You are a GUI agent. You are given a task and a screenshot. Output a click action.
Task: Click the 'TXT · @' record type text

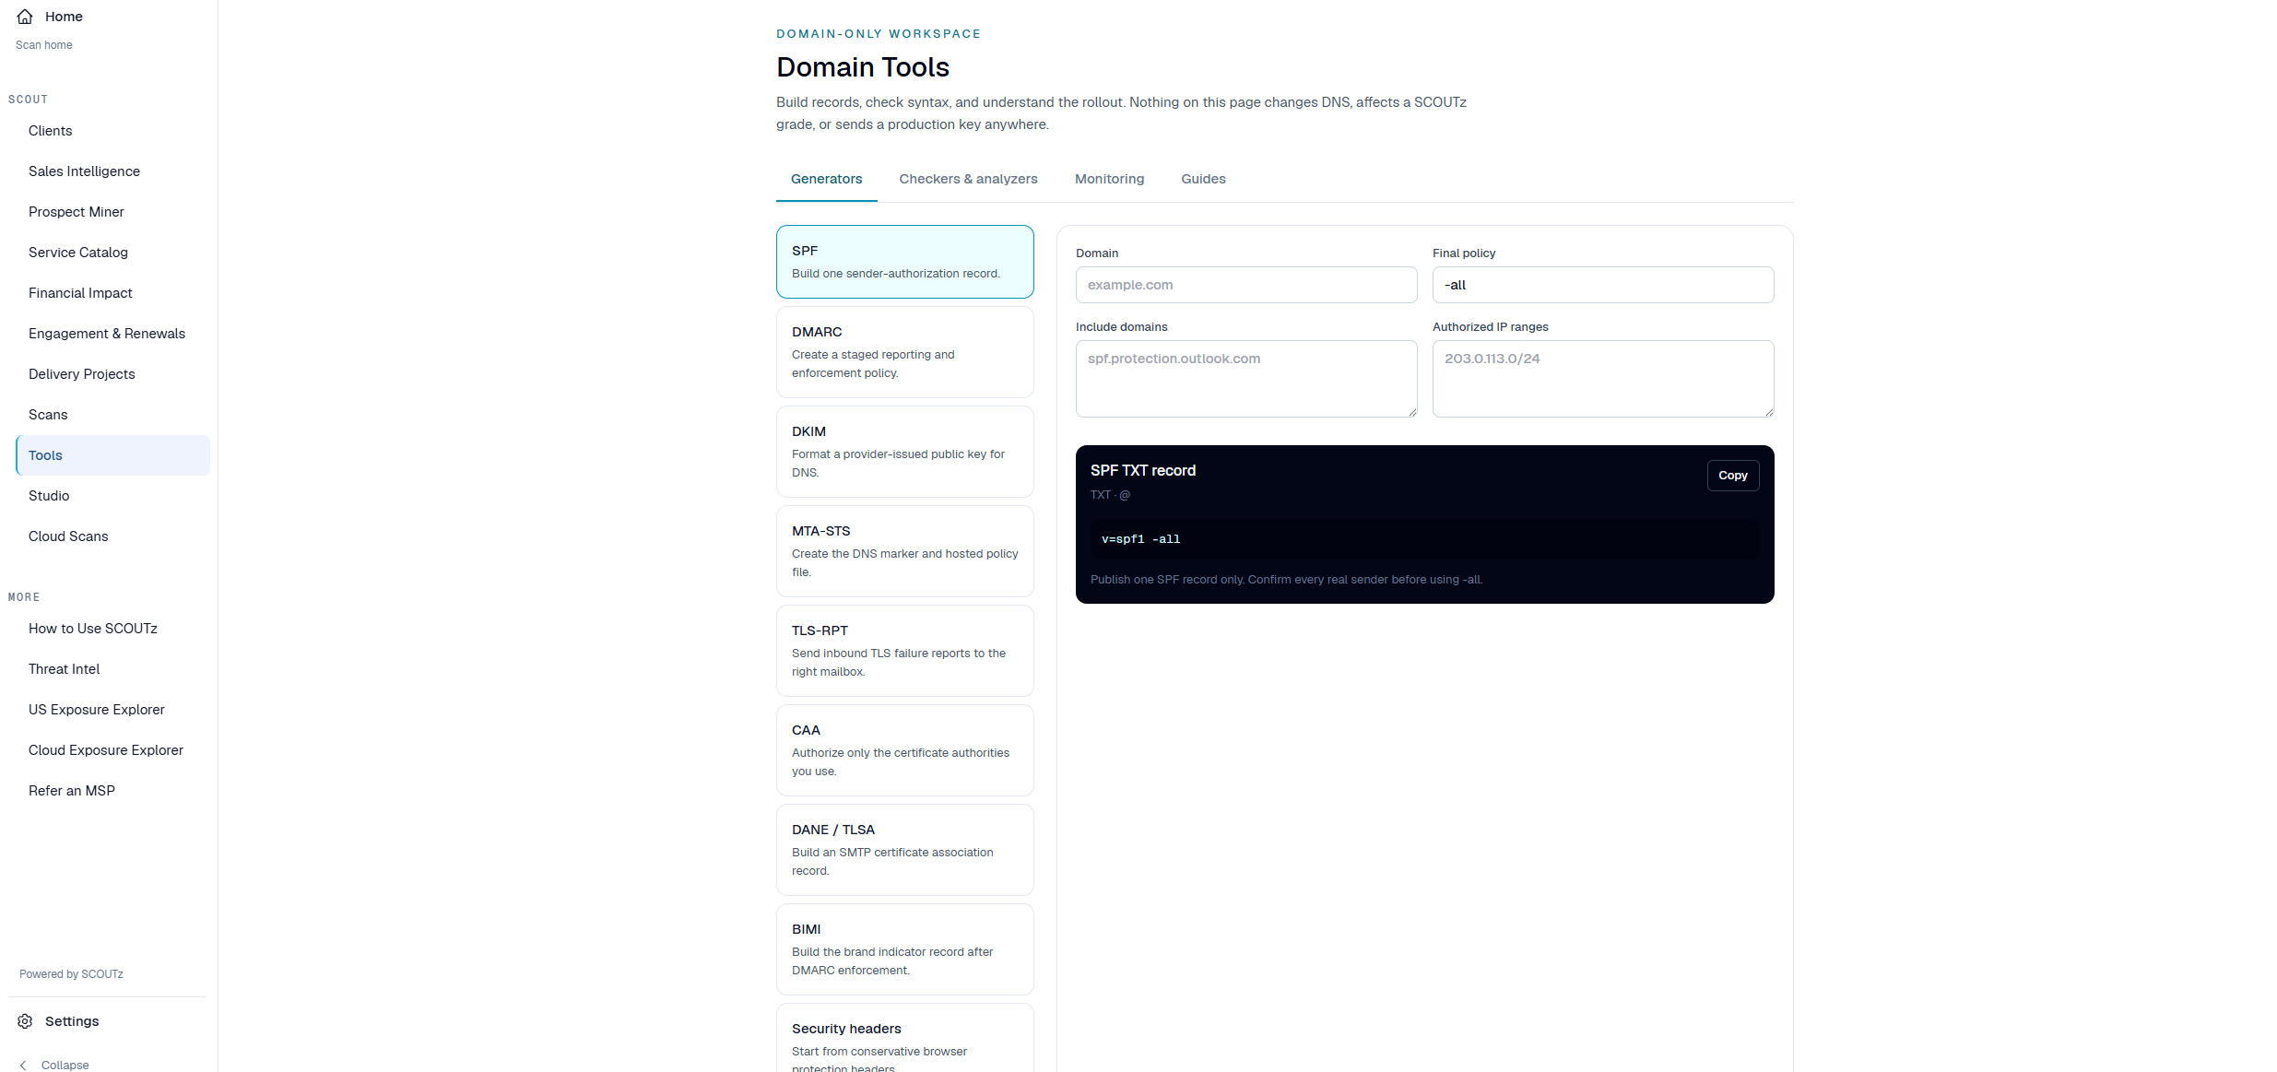(x=1110, y=495)
